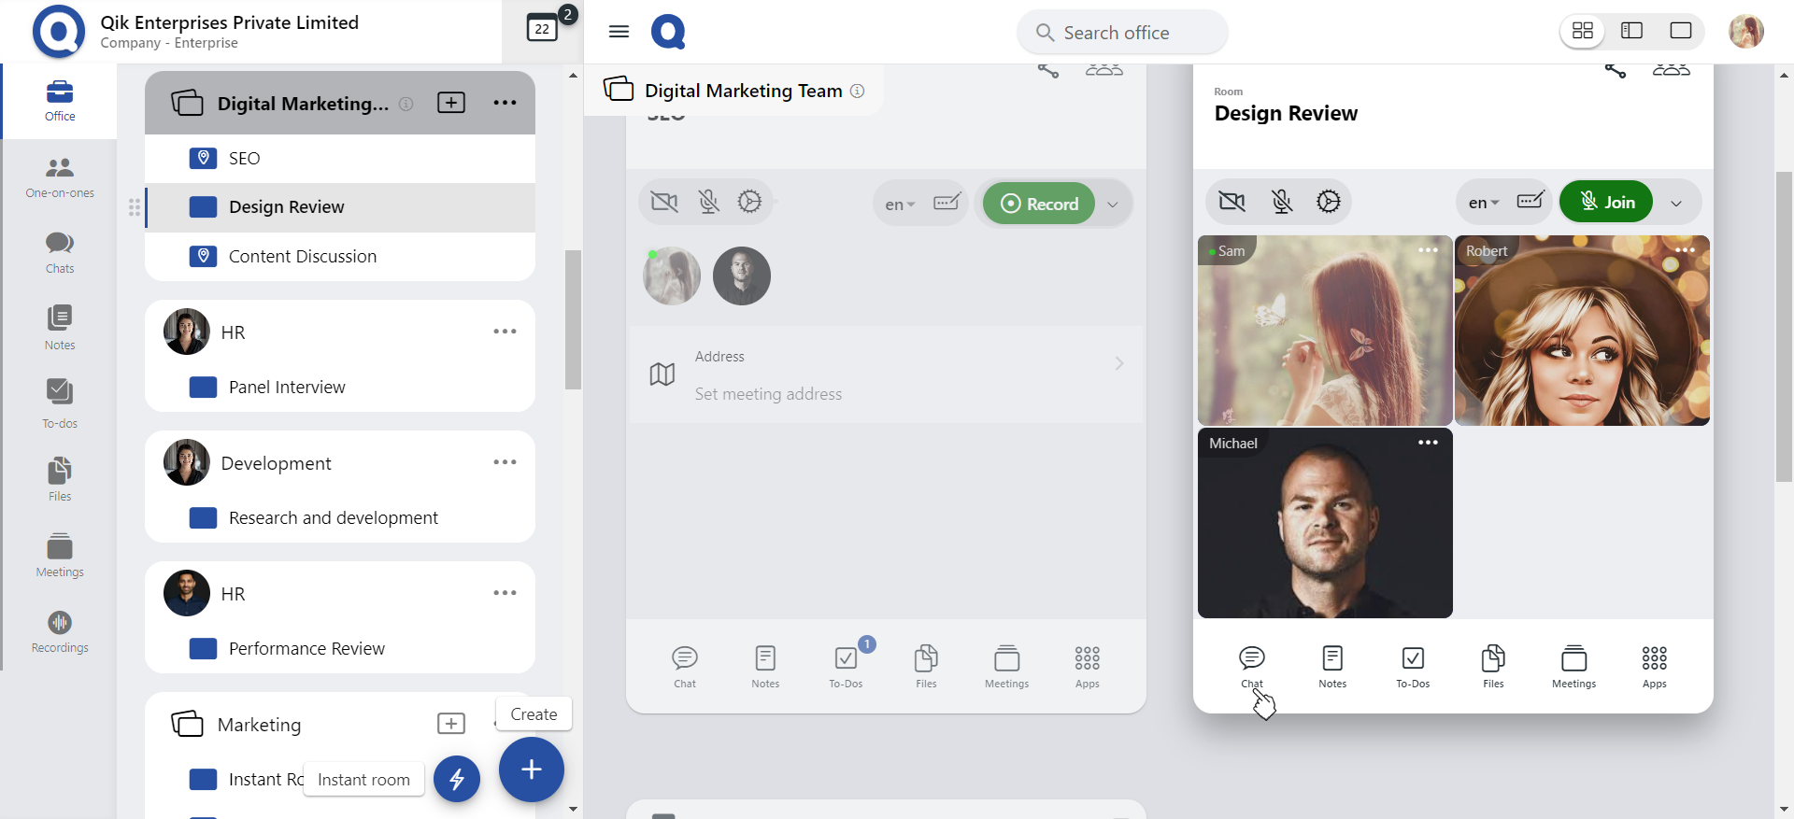This screenshot has height=819, width=1794.
Task: Open Apps in the SEO room card
Action: (x=1087, y=666)
